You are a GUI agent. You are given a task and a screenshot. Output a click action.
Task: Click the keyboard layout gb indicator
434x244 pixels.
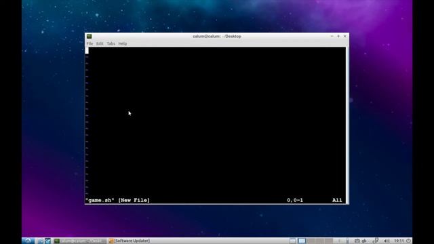(x=364, y=241)
